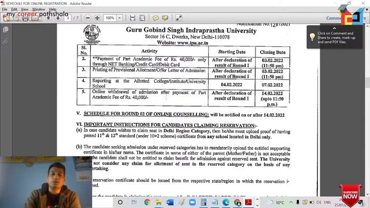Click the '14.02.2022 (upto 11:50 p.m.)' cell
Screen dimensions: 370x208
click(x=272, y=99)
